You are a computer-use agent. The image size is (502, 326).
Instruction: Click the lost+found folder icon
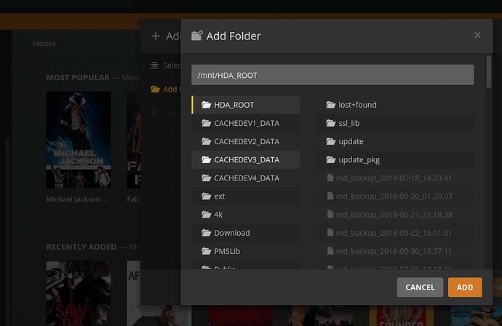331,105
